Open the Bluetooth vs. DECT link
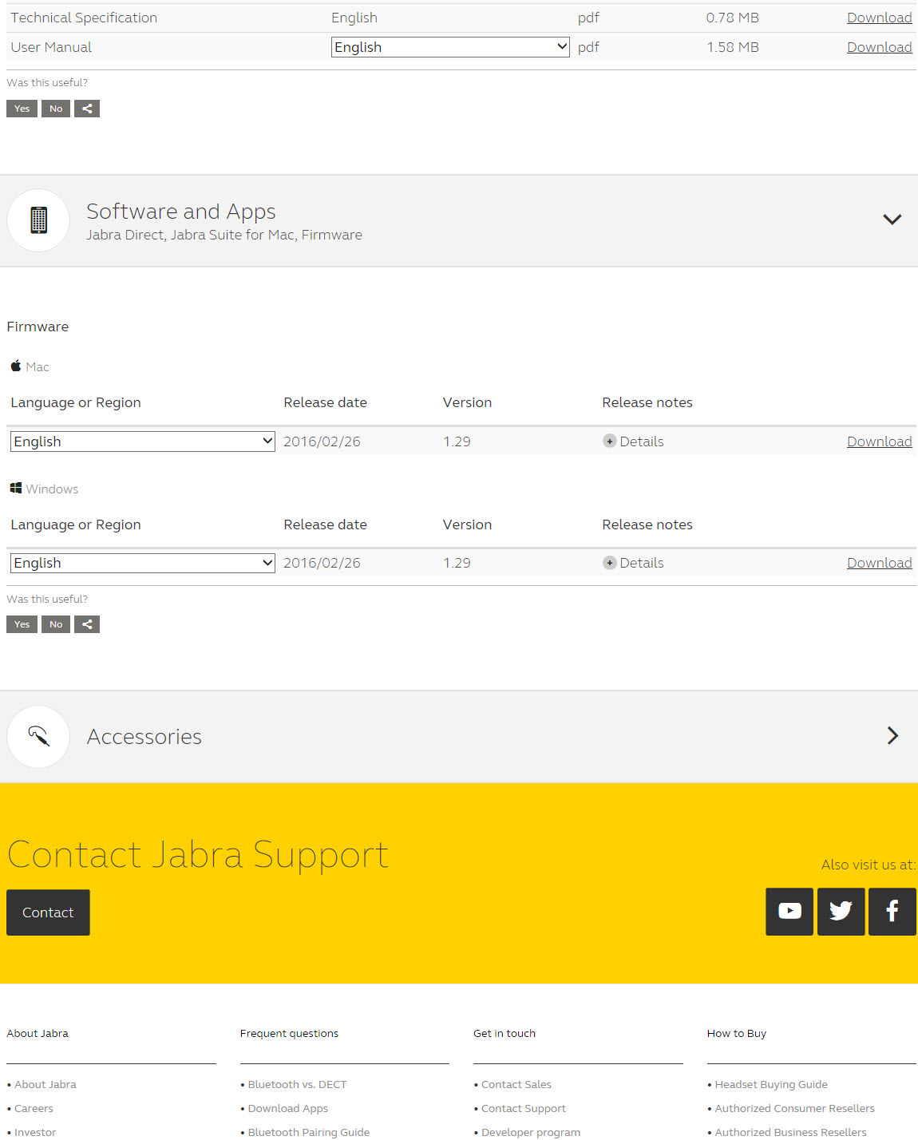This screenshot has width=918, height=1140. click(x=297, y=1084)
